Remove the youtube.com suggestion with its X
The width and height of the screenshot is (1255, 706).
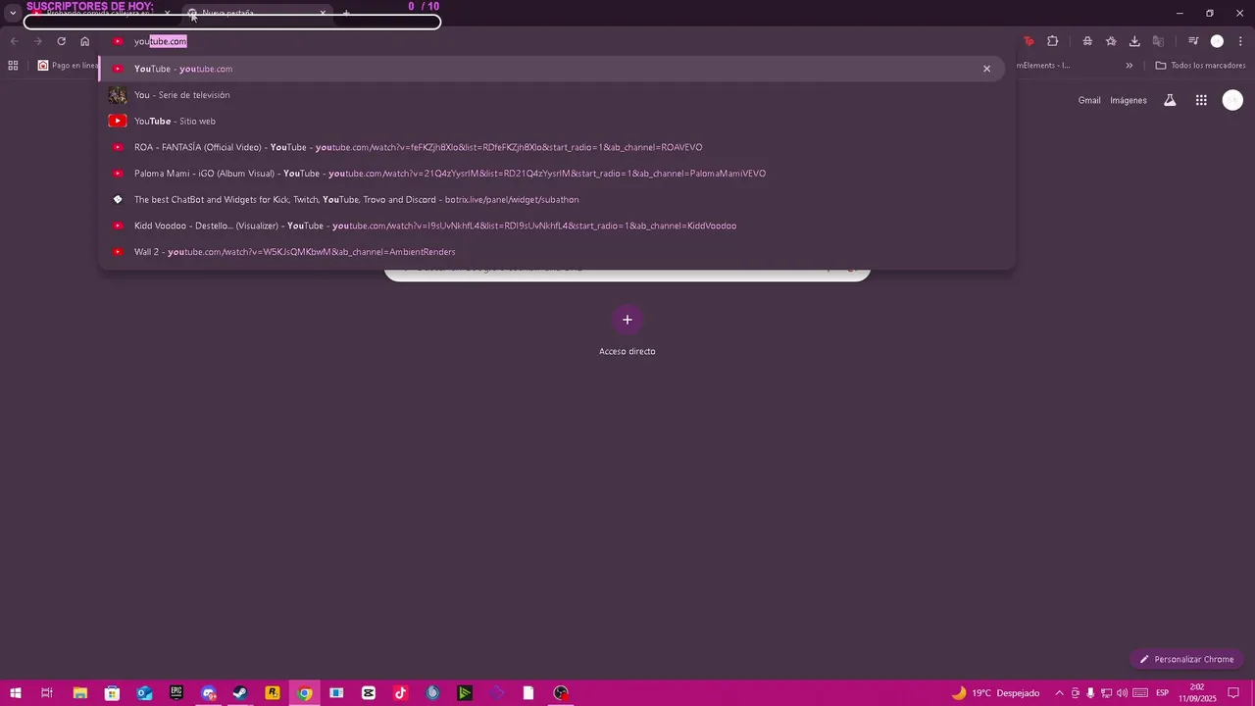[x=986, y=69]
